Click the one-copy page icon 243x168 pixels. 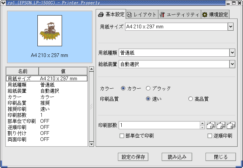(x=210, y=125)
